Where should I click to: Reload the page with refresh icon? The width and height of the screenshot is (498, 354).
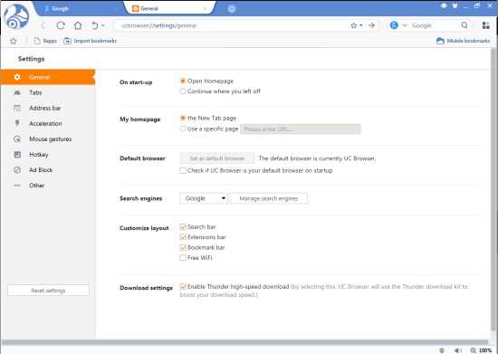click(x=61, y=25)
